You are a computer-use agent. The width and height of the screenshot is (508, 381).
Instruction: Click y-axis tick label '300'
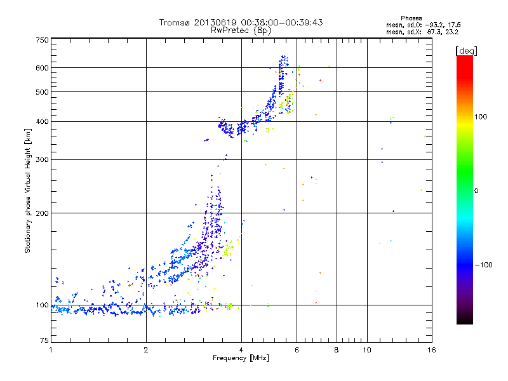(x=42, y=159)
